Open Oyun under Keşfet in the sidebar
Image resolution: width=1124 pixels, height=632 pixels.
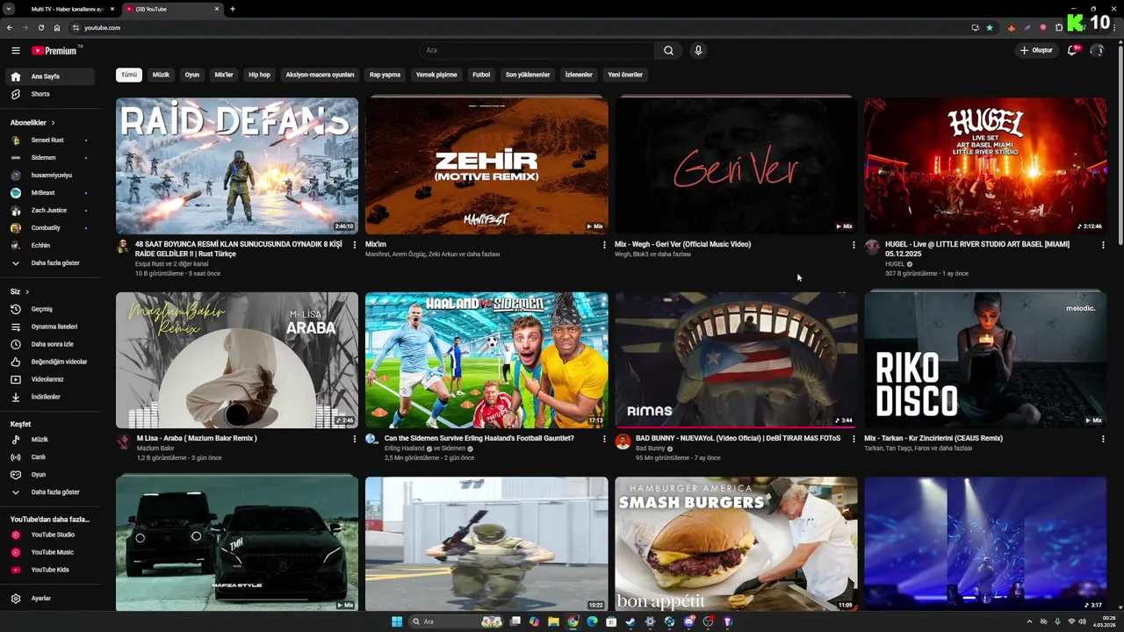(49, 474)
